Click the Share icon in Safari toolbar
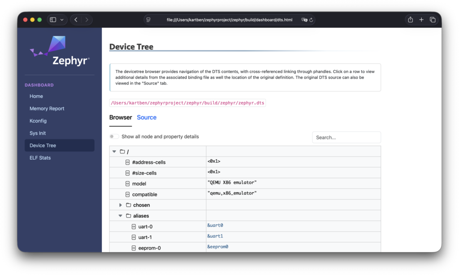Viewport: 459px width, 275px height. coord(410,20)
